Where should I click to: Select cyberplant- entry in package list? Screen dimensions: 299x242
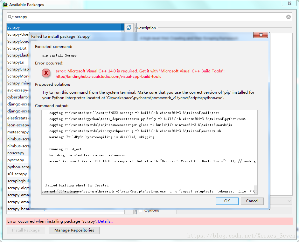pyautogui.click(x=18, y=97)
